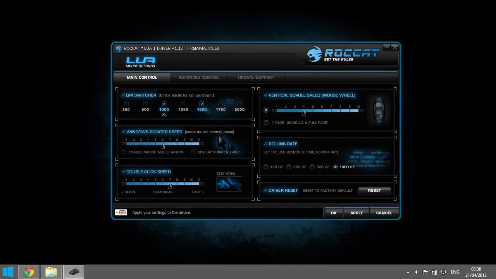The width and height of the screenshot is (496, 279).
Task: Enable Display Pointer Trails checkbox
Action: [193, 152]
